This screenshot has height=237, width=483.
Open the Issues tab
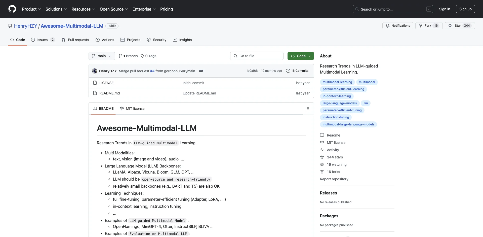43,40
